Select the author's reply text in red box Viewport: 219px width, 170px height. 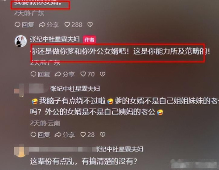point(120,51)
